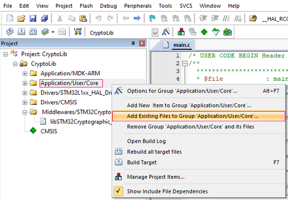Choose Manage Project Items option

(x=156, y=177)
